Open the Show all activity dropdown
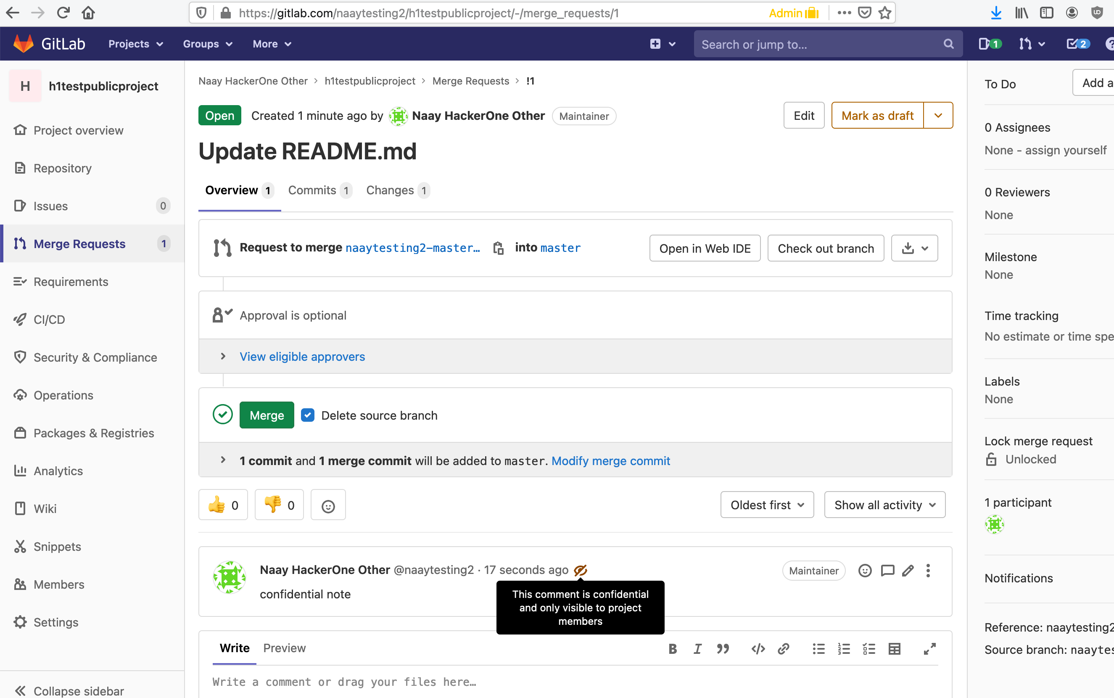 coord(884,505)
